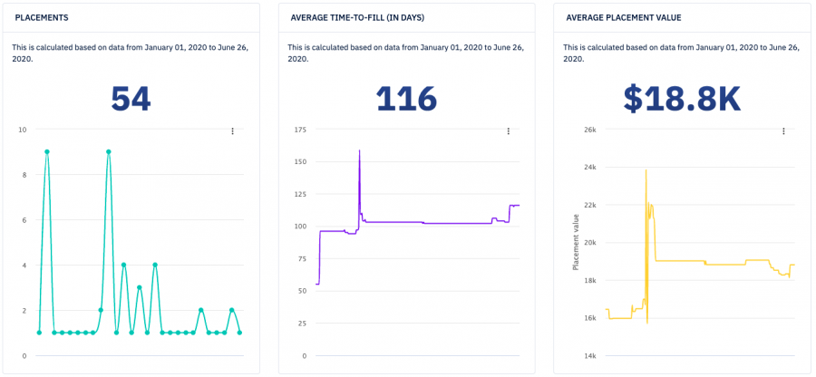
Task: Click the 14k label on value axis
Action: [x=589, y=356]
